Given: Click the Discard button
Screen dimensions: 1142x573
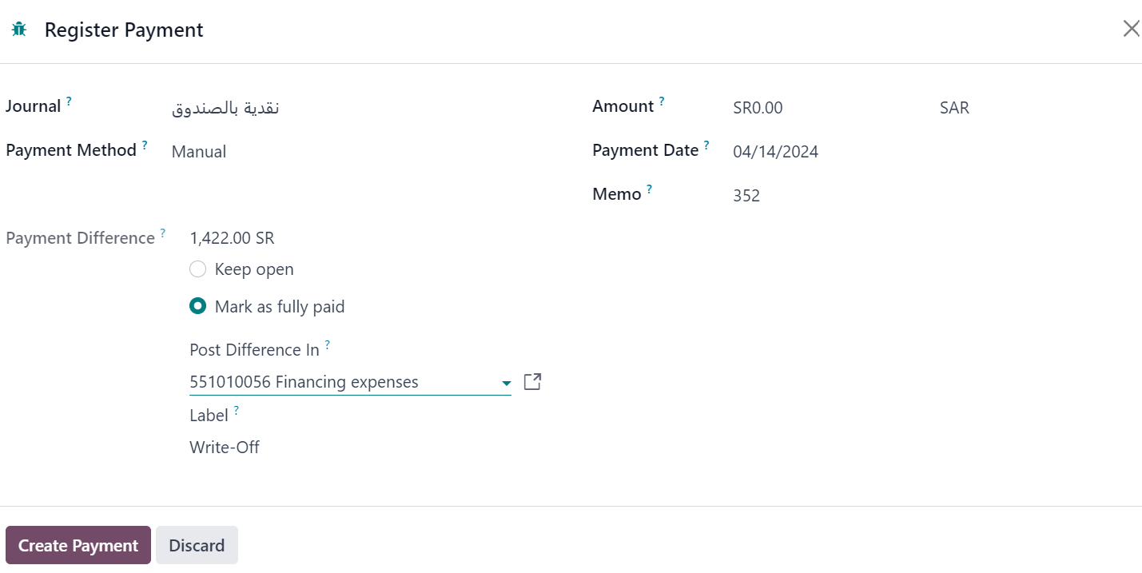Looking at the screenshot, I should 197,545.
